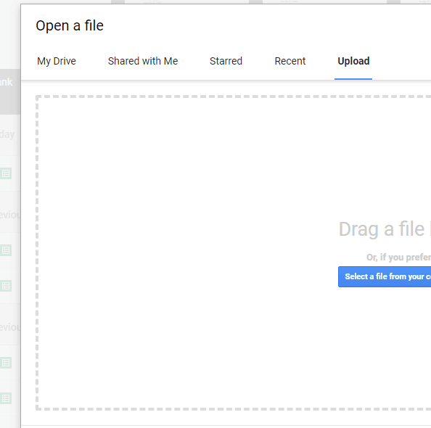Click Select a file from your computer button

[x=385, y=276]
